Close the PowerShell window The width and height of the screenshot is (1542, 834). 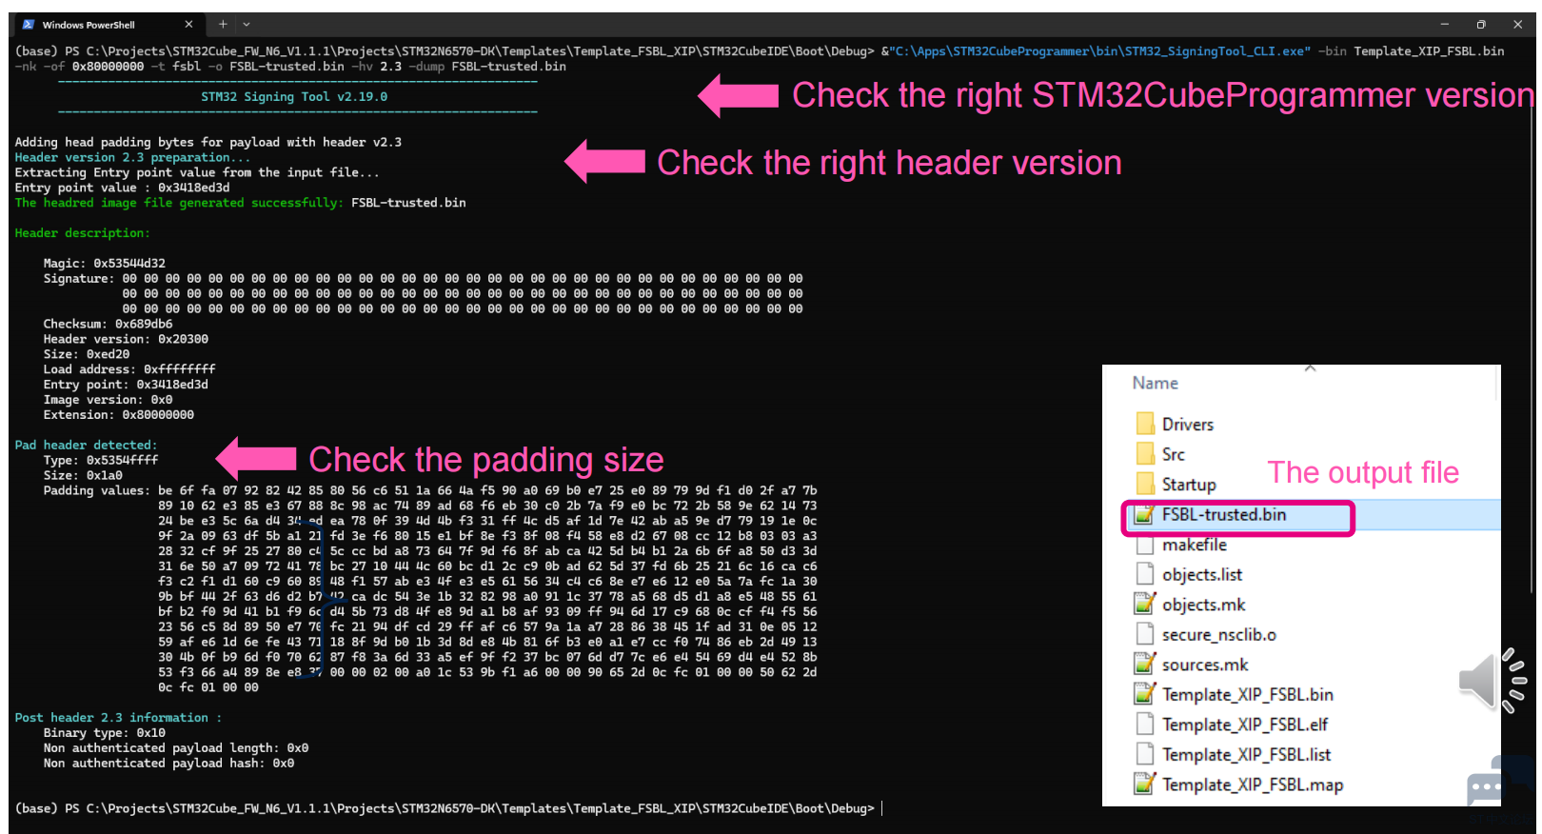click(1517, 25)
